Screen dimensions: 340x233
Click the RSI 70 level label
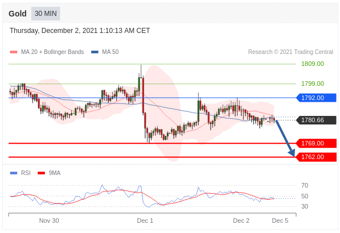[305, 185]
